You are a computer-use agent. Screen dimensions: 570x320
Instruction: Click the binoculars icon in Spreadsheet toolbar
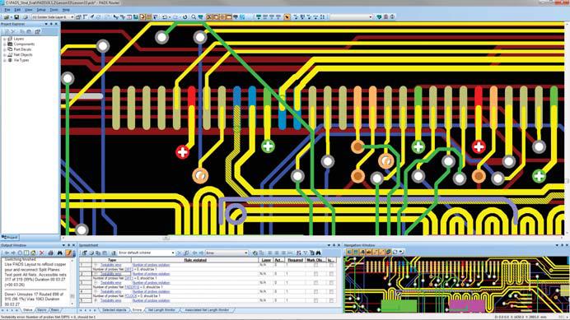point(319,253)
